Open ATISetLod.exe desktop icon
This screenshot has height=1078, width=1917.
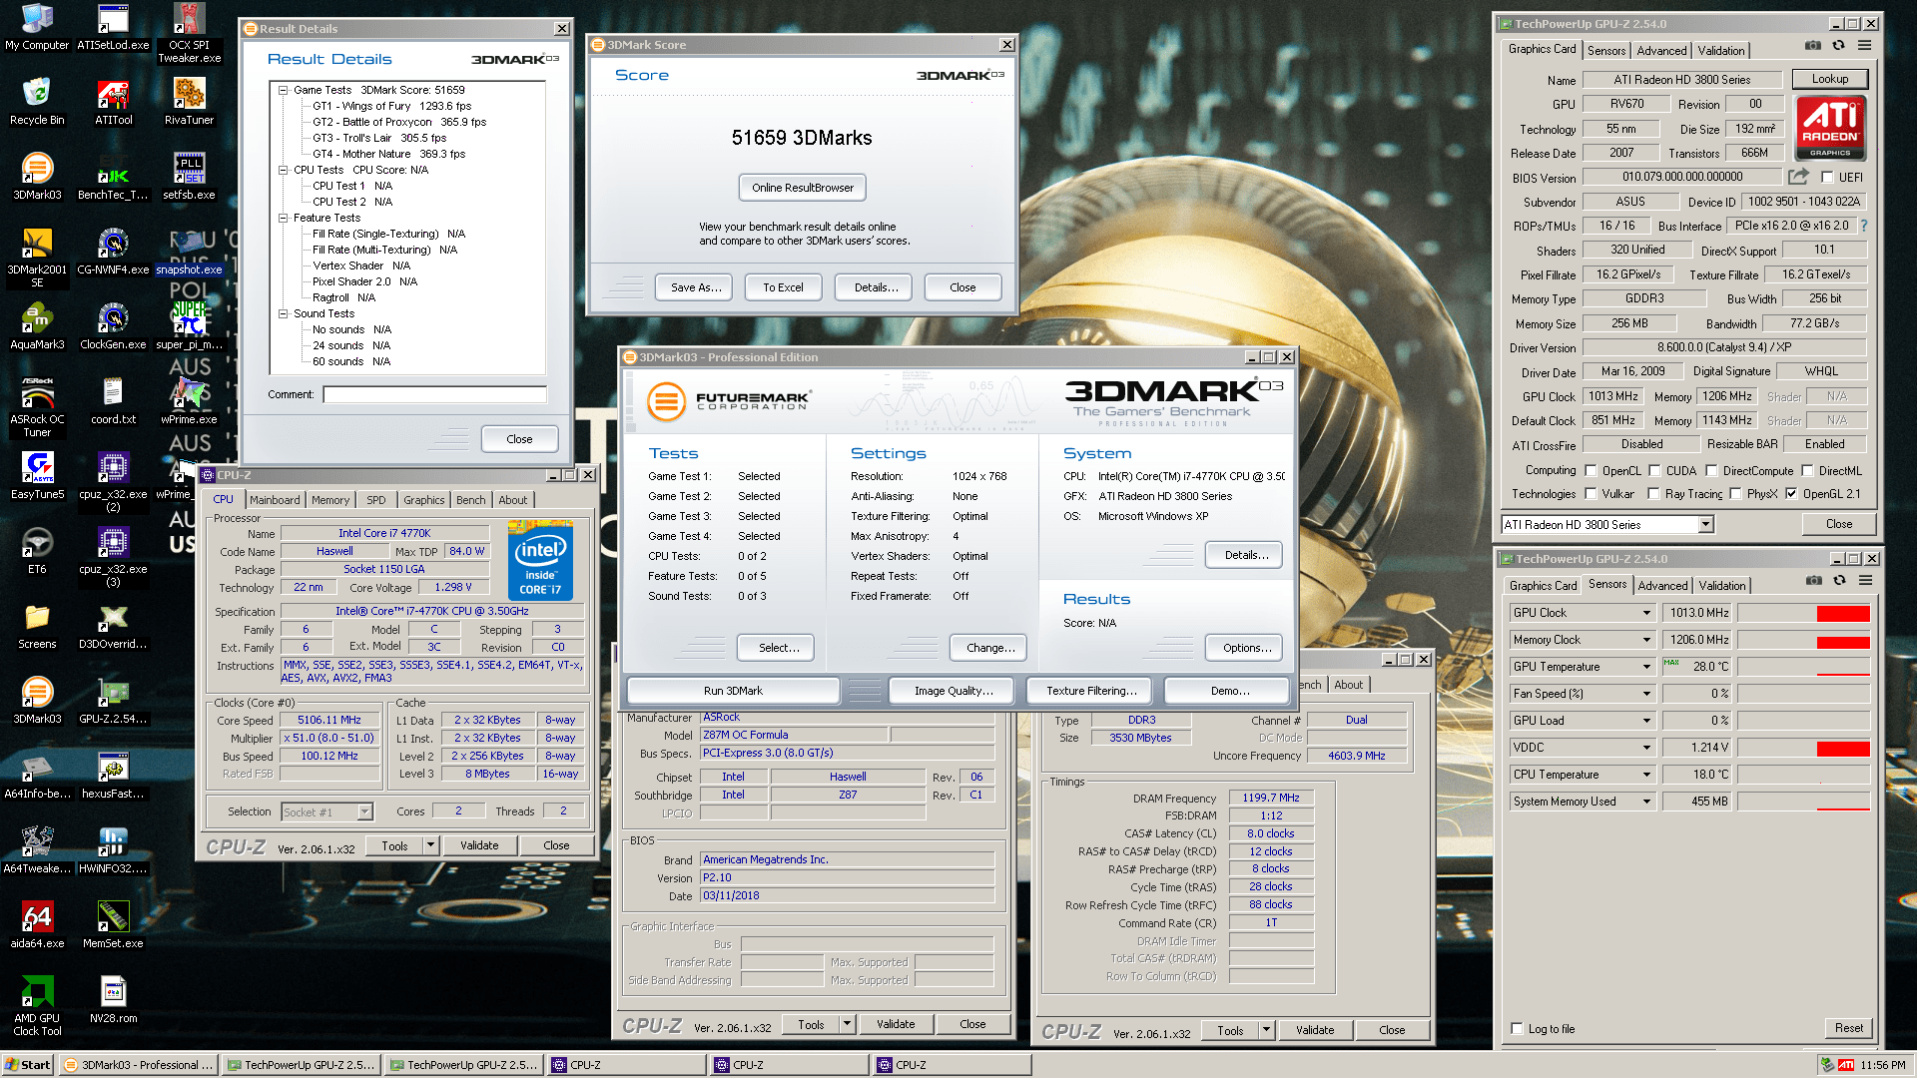pos(113,26)
